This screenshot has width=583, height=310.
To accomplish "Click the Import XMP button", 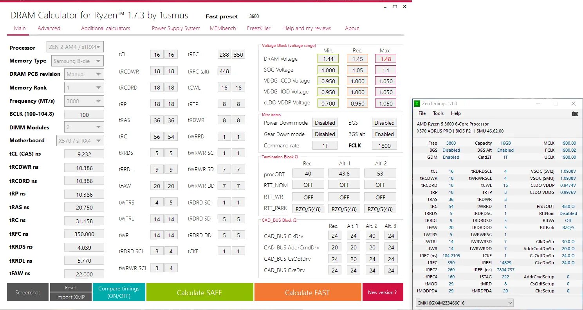I will tap(71, 297).
